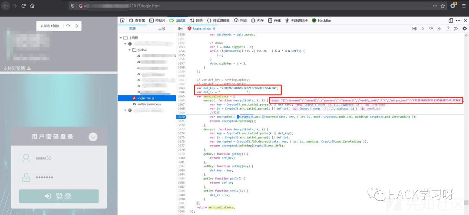The width and height of the screenshot is (469, 215).
Task: Open debugger settings gear icon
Action: (x=464, y=29)
